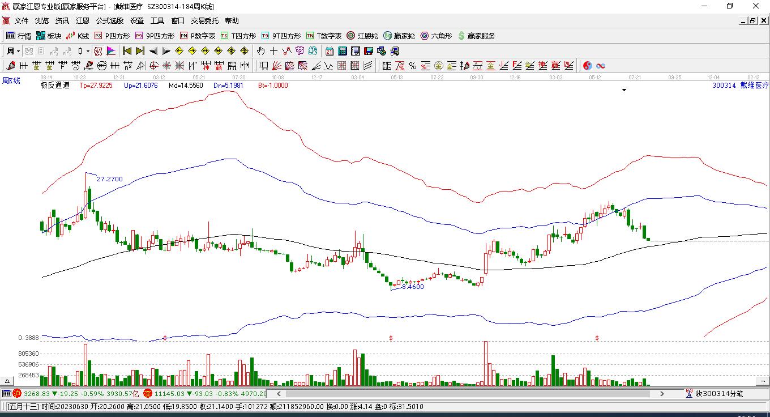Image resolution: width=770 pixels, height=417 pixels.
Task: Toggle the P四方形 square chart view
Action: pyautogui.click(x=112, y=36)
